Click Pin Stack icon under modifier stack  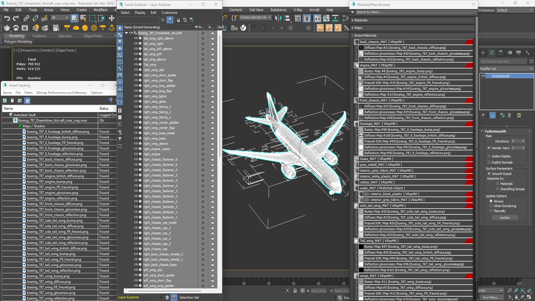(483, 115)
